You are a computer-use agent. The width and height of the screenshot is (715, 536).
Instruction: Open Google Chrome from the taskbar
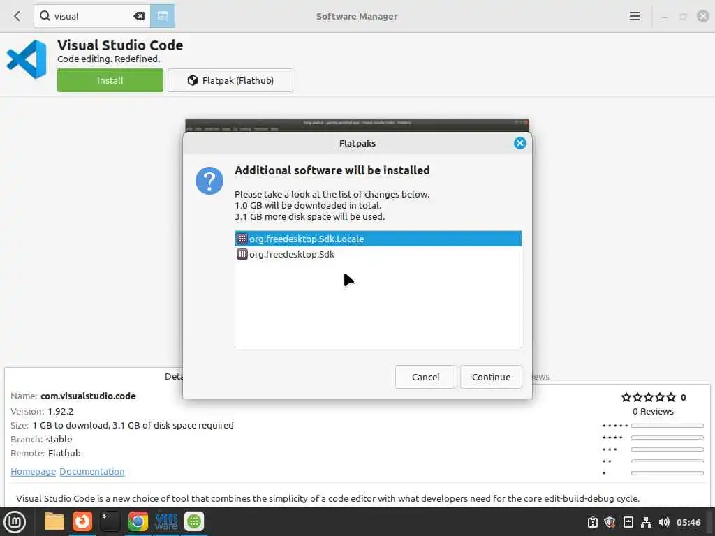138,522
